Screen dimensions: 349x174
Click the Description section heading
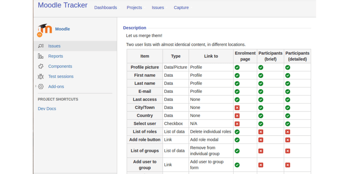pos(135,28)
